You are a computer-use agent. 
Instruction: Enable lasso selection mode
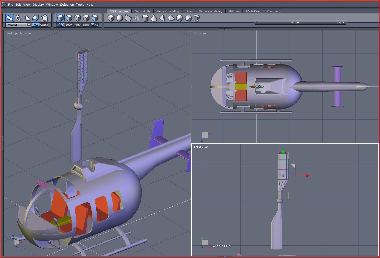coord(97,25)
